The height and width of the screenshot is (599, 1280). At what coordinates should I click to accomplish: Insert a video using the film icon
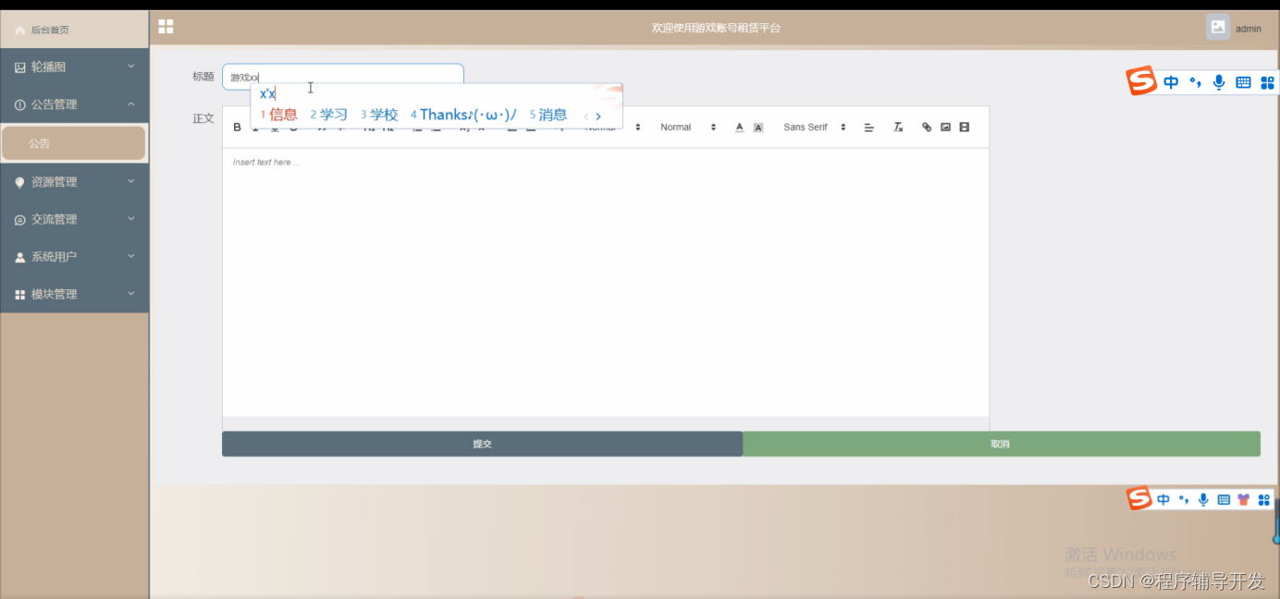coord(965,128)
